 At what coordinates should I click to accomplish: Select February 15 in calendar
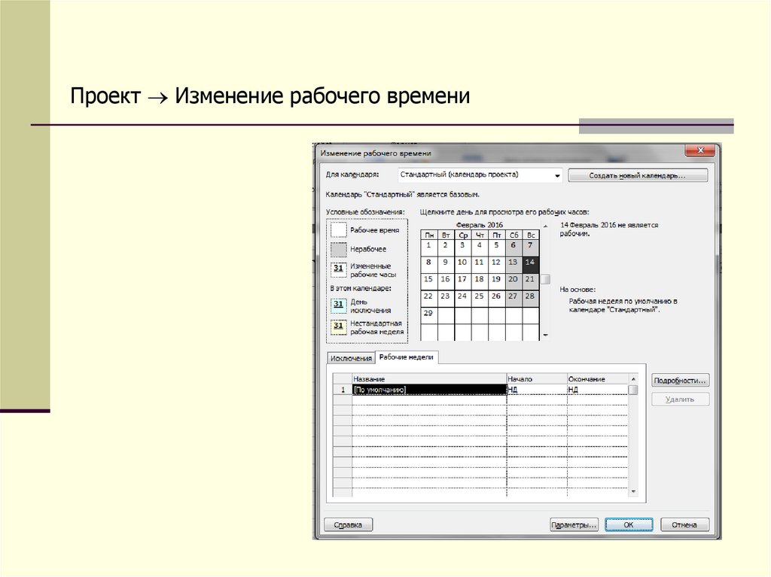pyautogui.click(x=428, y=280)
